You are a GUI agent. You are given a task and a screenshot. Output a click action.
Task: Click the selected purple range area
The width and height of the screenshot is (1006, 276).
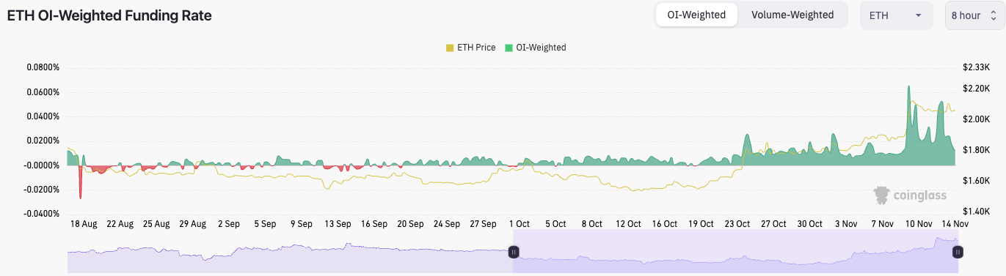point(735,252)
